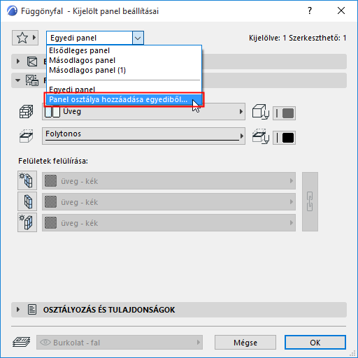This screenshot has height=358, width=358.
Task: Open the Folytonos line type dropdown
Action: coord(143,136)
